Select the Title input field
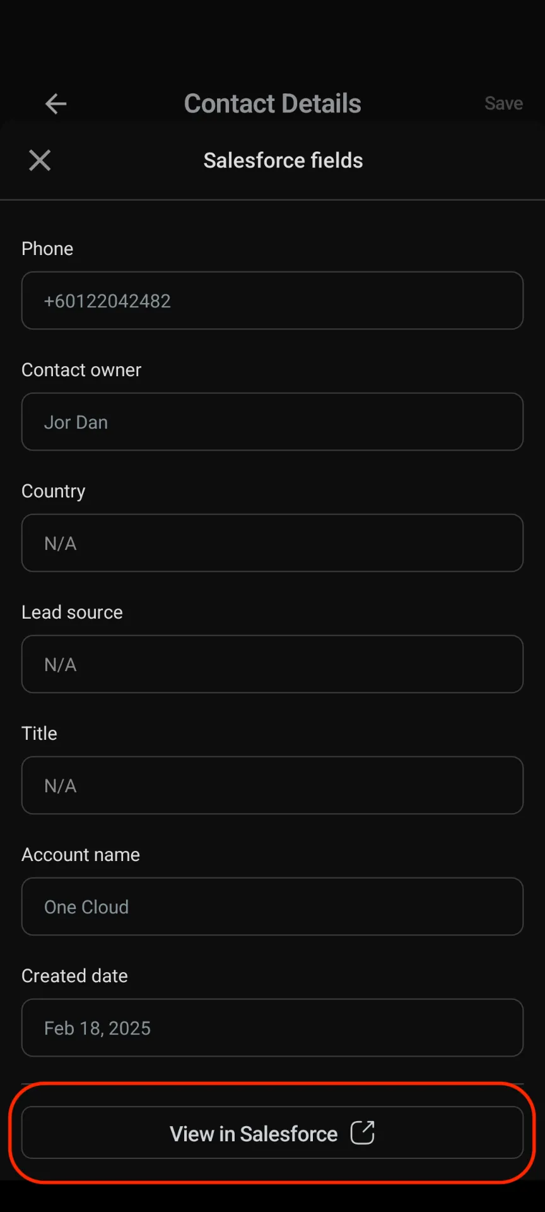 click(272, 785)
